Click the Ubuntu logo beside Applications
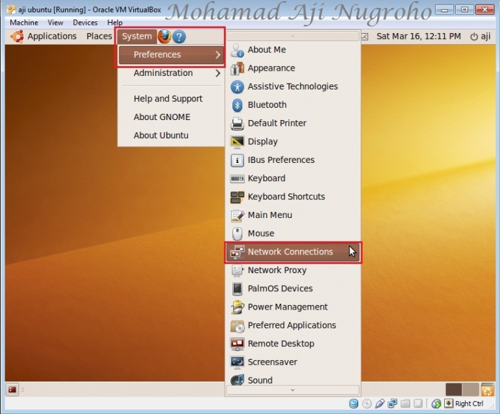Viewport: 500px width, 414px height. click(18, 36)
